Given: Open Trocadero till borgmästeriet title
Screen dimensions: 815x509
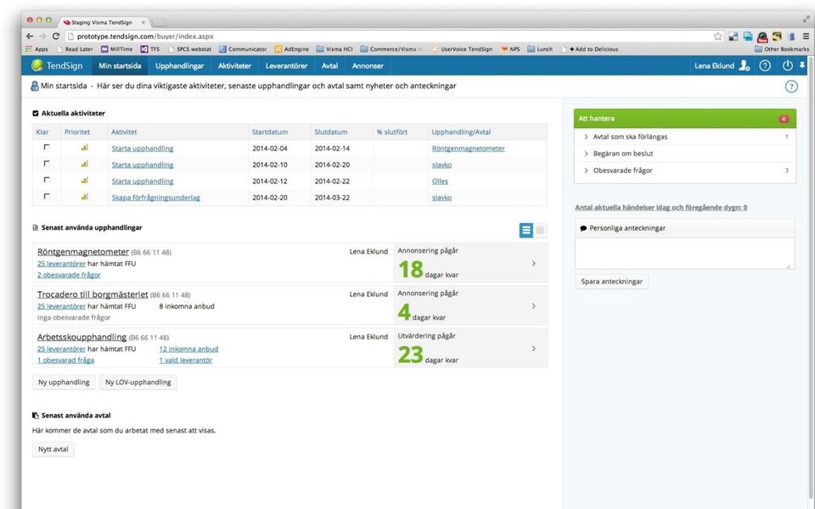Looking at the screenshot, I should [x=93, y=294].
